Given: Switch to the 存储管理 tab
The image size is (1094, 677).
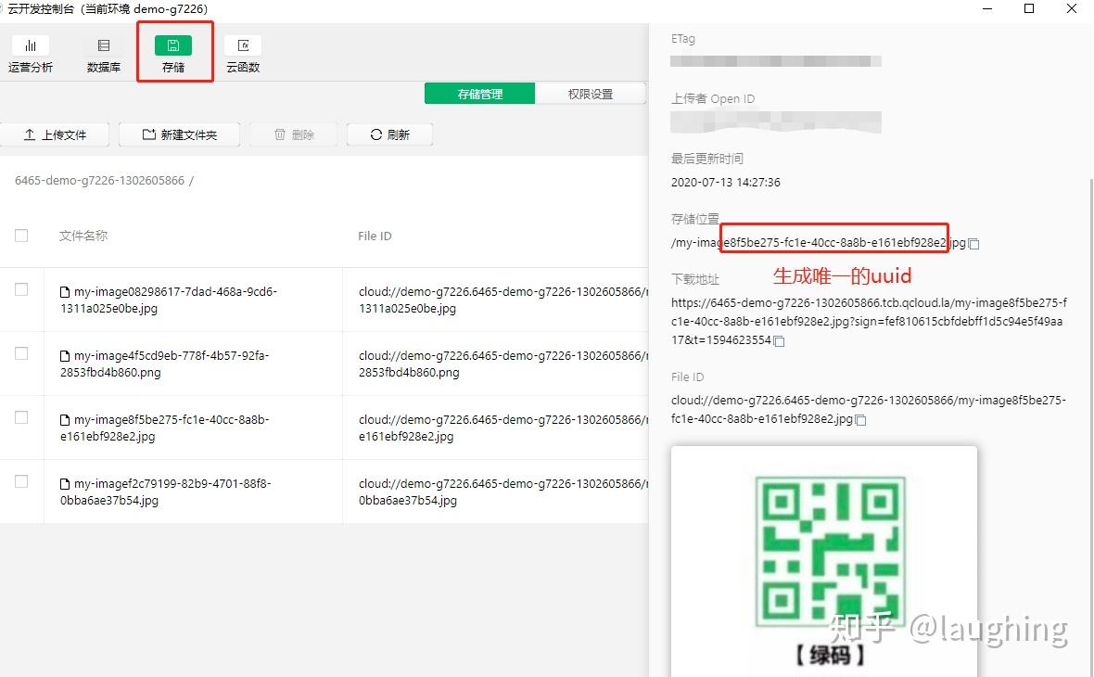Looking at the screenshot, I should coord(479,94).
